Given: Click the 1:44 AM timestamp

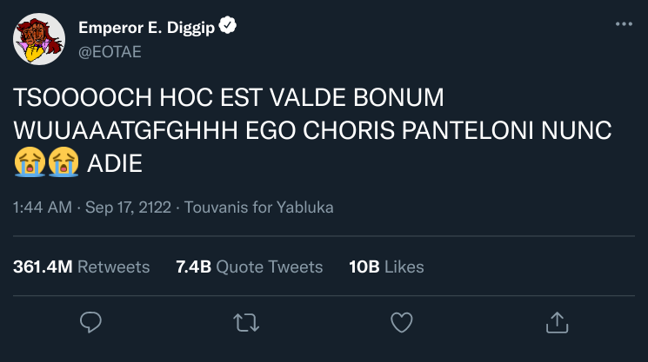Looking at the screenshot, I should pyautogui.click(x=43, y=208).
